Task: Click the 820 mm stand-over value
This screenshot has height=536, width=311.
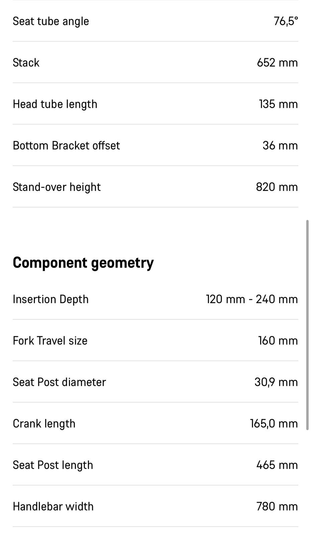Action: [277, 187]
